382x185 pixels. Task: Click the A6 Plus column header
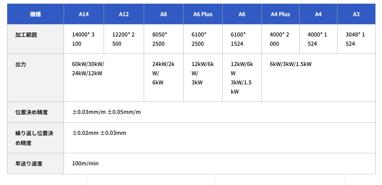[203, 14]
